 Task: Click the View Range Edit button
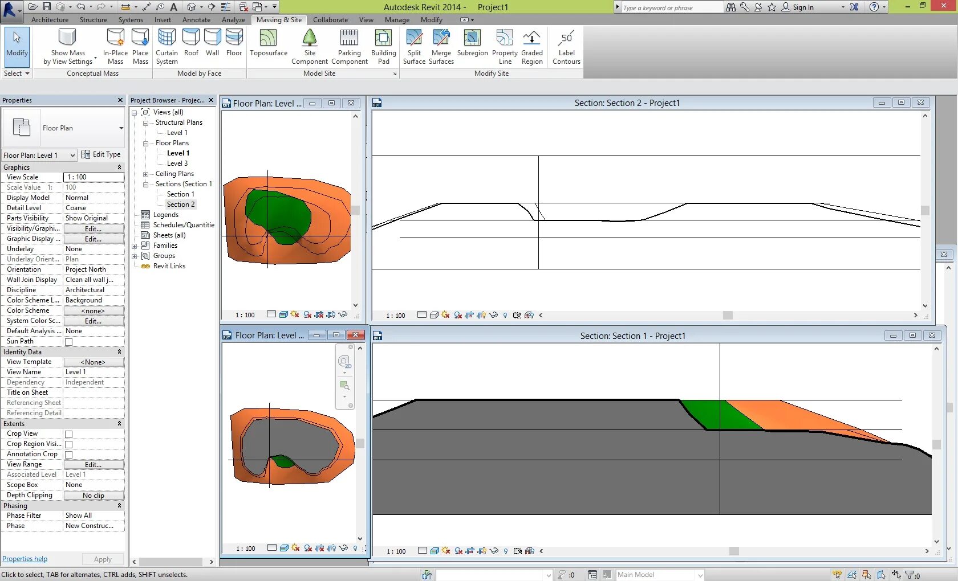94,465
